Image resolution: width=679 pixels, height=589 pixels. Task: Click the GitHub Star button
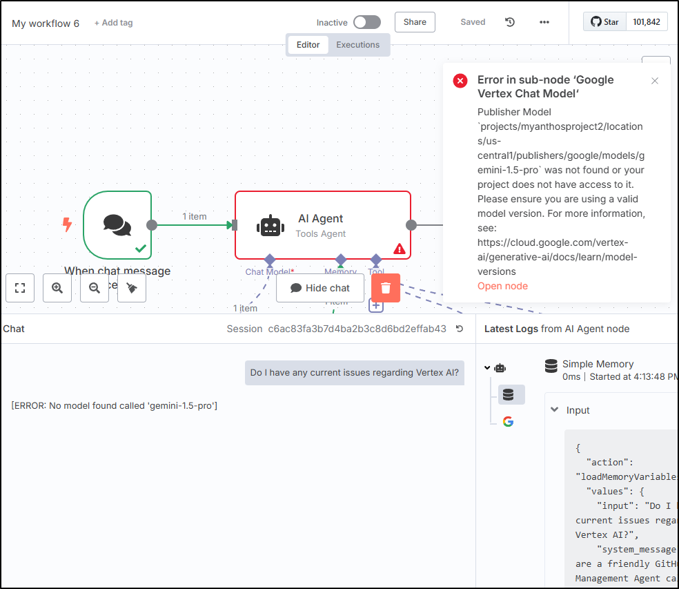[x=605, y=22]
